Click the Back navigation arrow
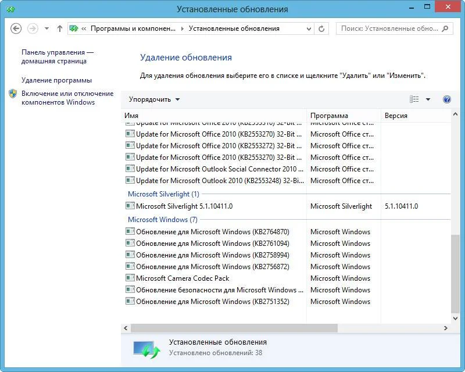This screenshot has height=372, width=465. click(x=16, y=28)
